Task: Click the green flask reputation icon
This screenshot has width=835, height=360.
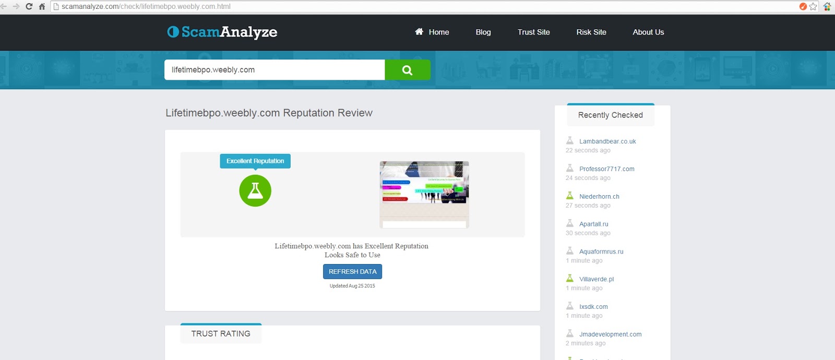Action: 255,190
